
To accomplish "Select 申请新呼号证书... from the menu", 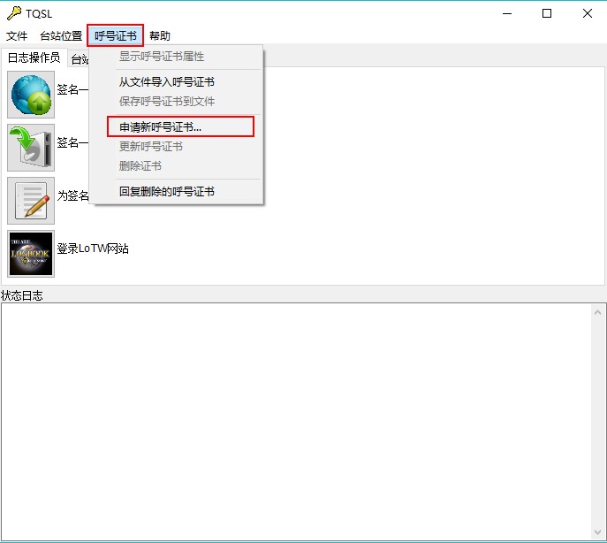I will (x=161, y=127).
